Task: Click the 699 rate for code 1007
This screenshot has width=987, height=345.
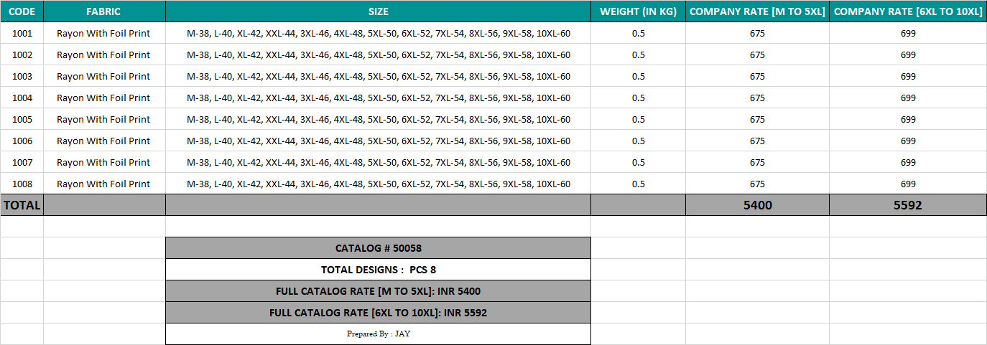Action: [908, 162]
